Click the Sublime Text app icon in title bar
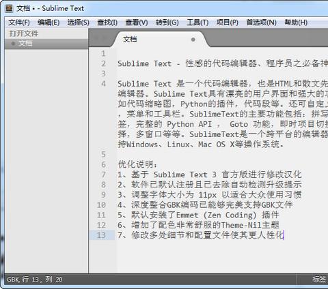This screenshot has width=328, height=289. [x=10, y=8]
